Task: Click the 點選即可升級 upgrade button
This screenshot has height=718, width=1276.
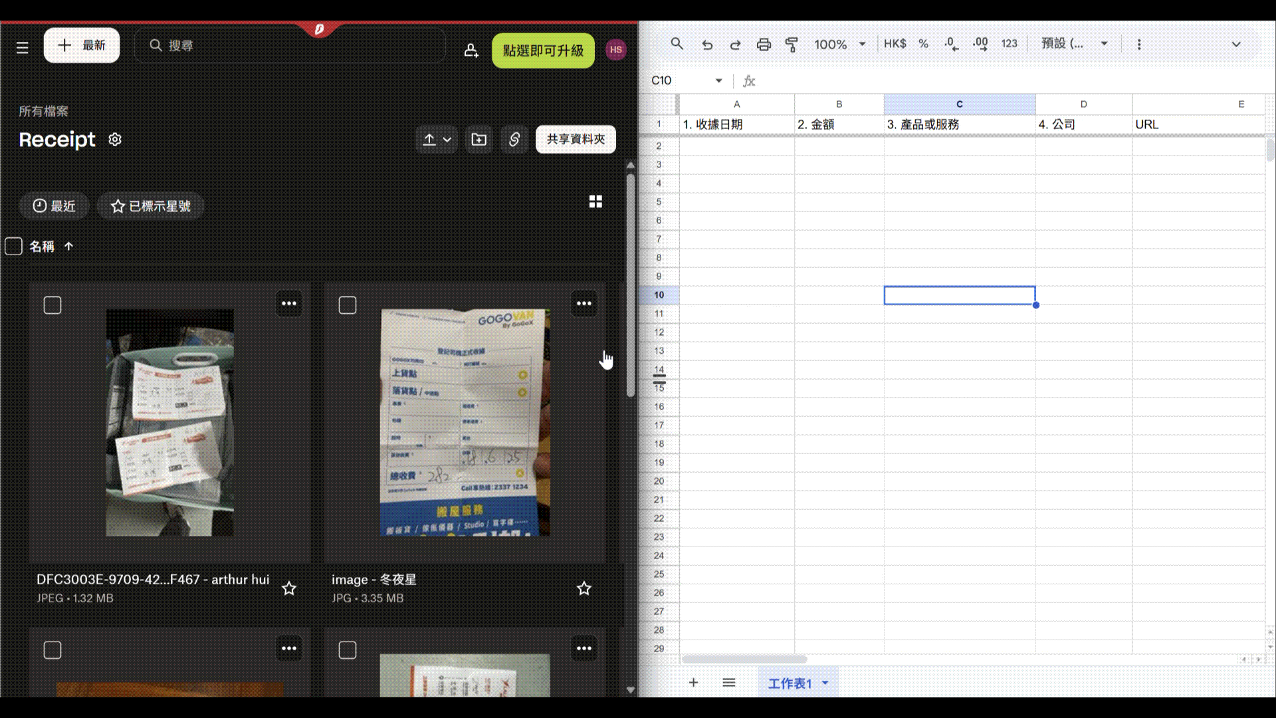Action: tap(543, 51)
